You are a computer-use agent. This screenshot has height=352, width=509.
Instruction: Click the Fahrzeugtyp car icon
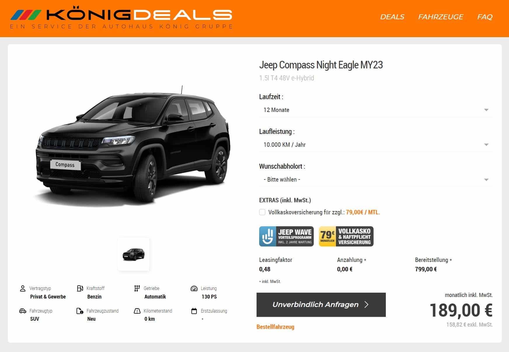pos(22,311)
